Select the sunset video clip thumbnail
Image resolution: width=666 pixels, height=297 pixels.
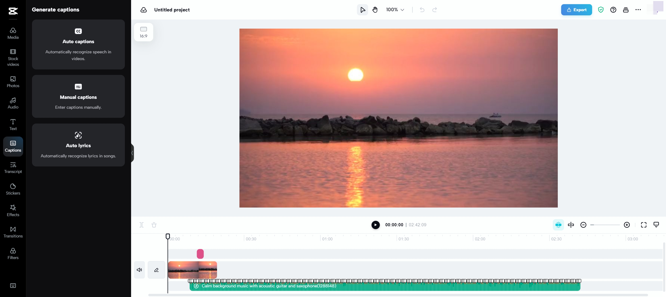pos(193,270)
